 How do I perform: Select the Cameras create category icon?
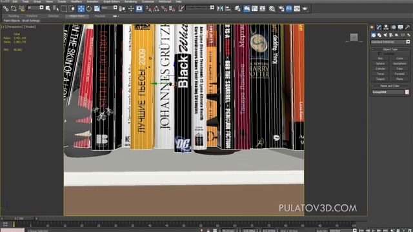click(x=391, y=35)
